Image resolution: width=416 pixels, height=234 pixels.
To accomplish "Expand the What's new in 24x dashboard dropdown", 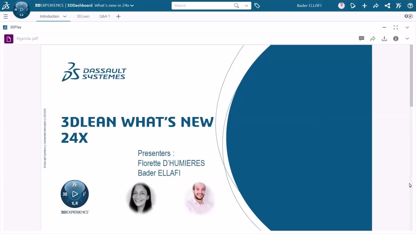I will 132,6.
